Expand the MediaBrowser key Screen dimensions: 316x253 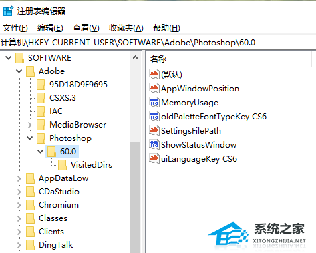point(30,125)
